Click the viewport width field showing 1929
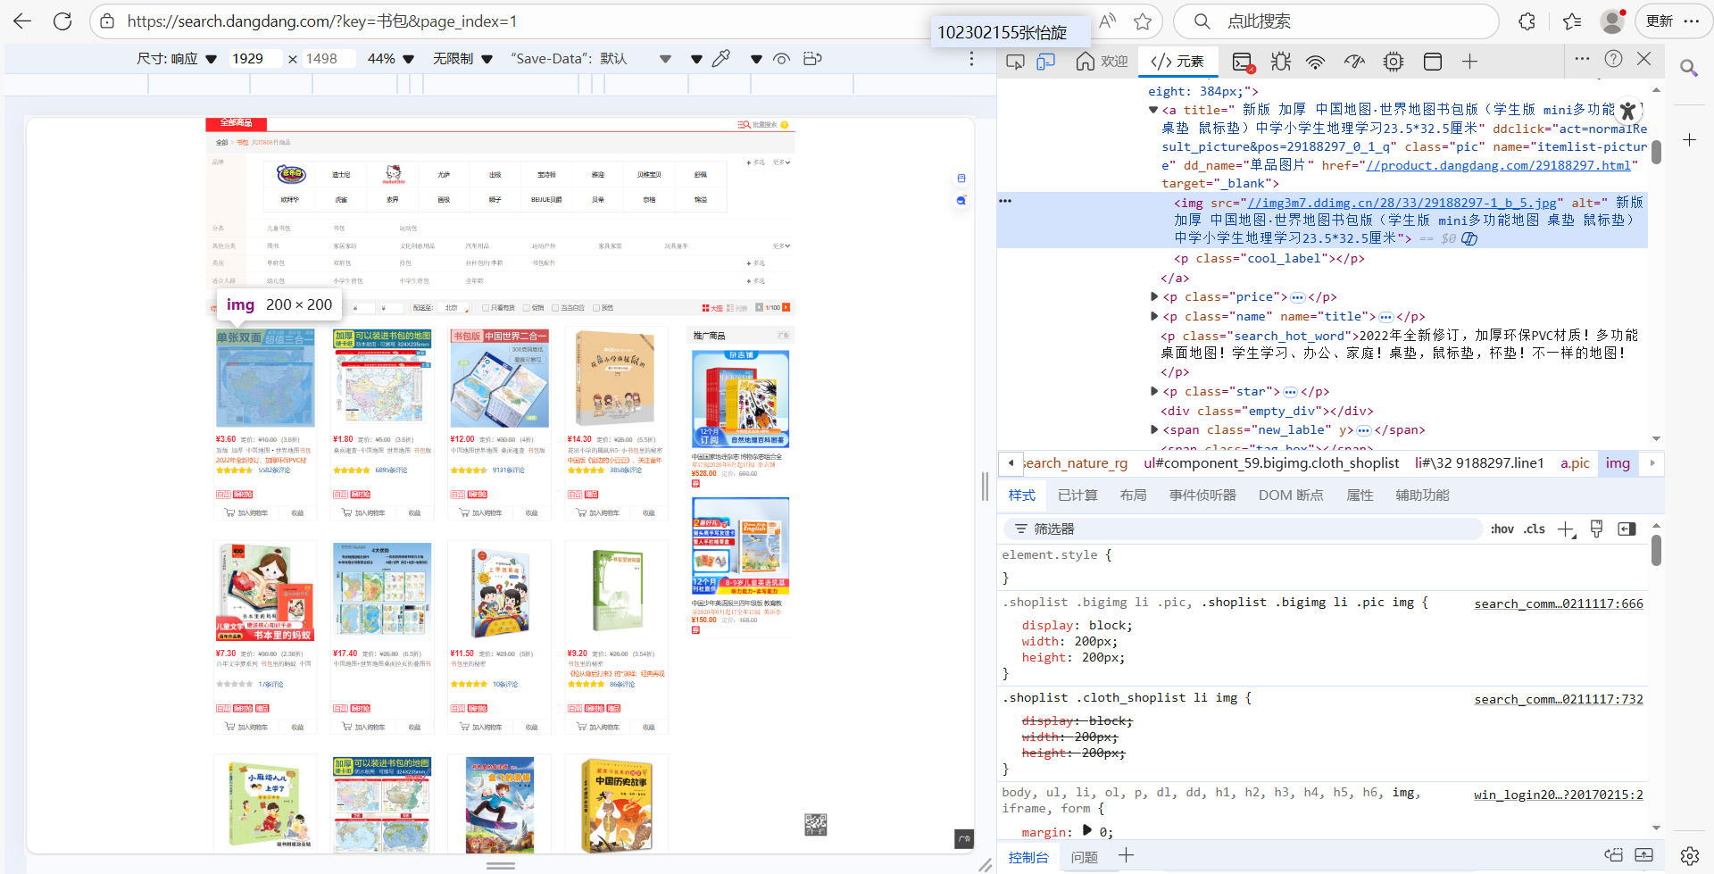Image resolution: width=1714 pixels, height=874 pixels. 254,59
